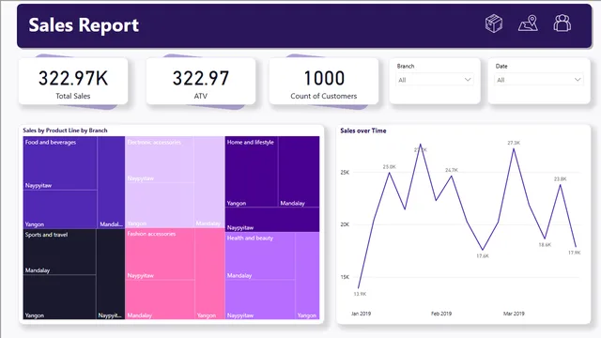Viewport: 601px width, 338px height.
Task: Click the Date dropdown chevron arrow
Action: pyautogui.click(x=578, y=80)
